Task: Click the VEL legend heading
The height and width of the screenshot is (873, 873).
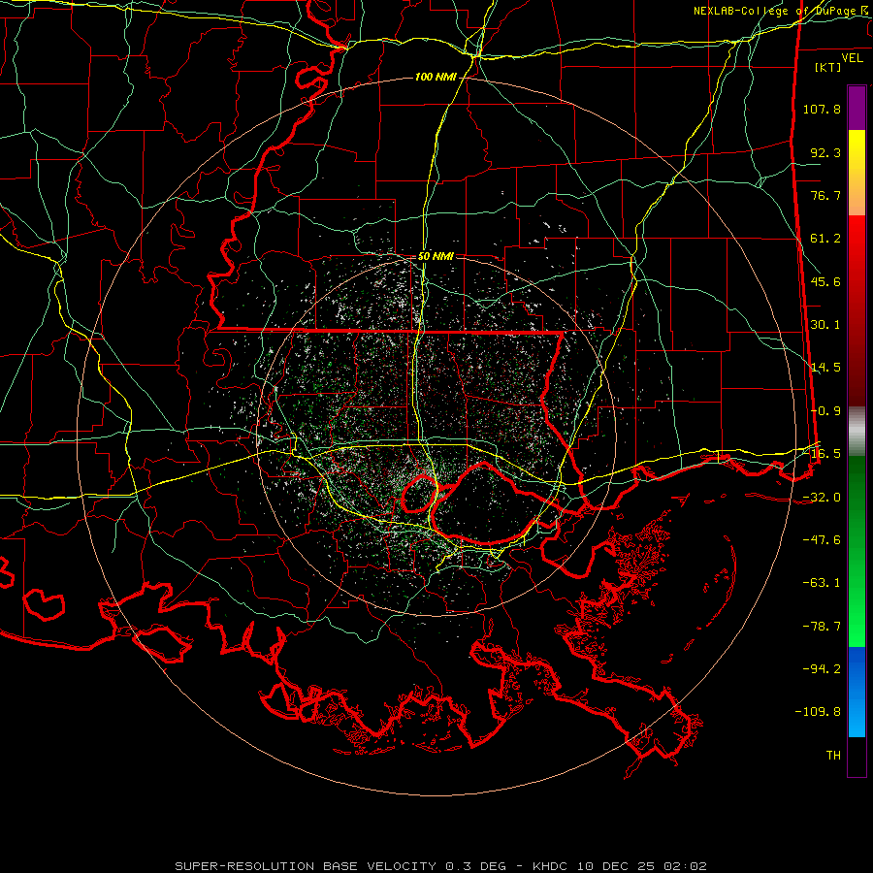Action: click(x=852, y=58)
